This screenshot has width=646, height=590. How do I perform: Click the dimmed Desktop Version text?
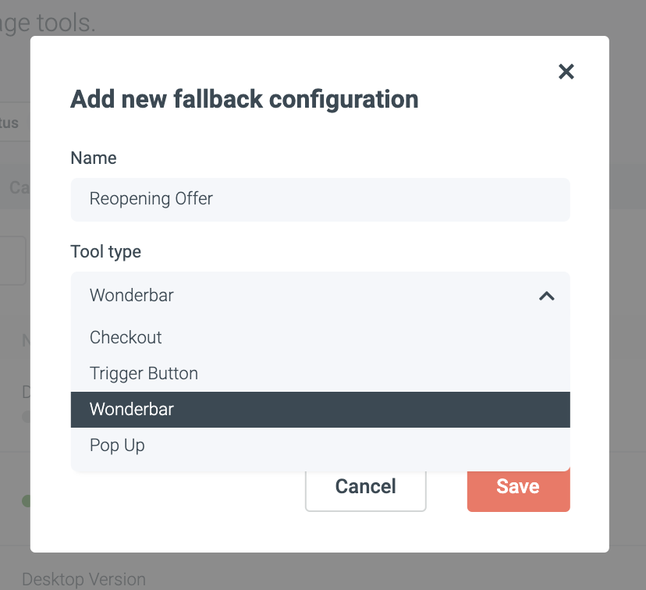click(83, 580)
